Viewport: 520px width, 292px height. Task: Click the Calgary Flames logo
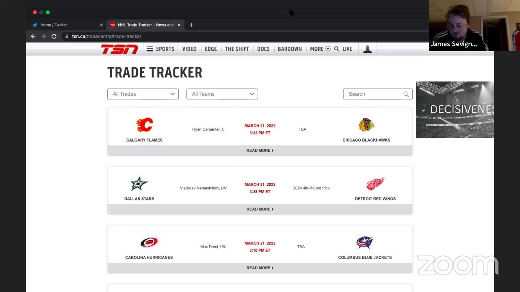[144, 125]
